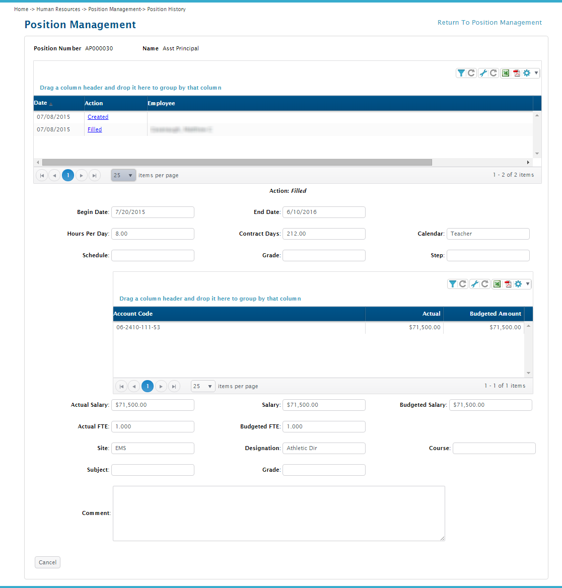562x588 pixels.
Task: Sort by the Action column header
Action: point(115,103)
